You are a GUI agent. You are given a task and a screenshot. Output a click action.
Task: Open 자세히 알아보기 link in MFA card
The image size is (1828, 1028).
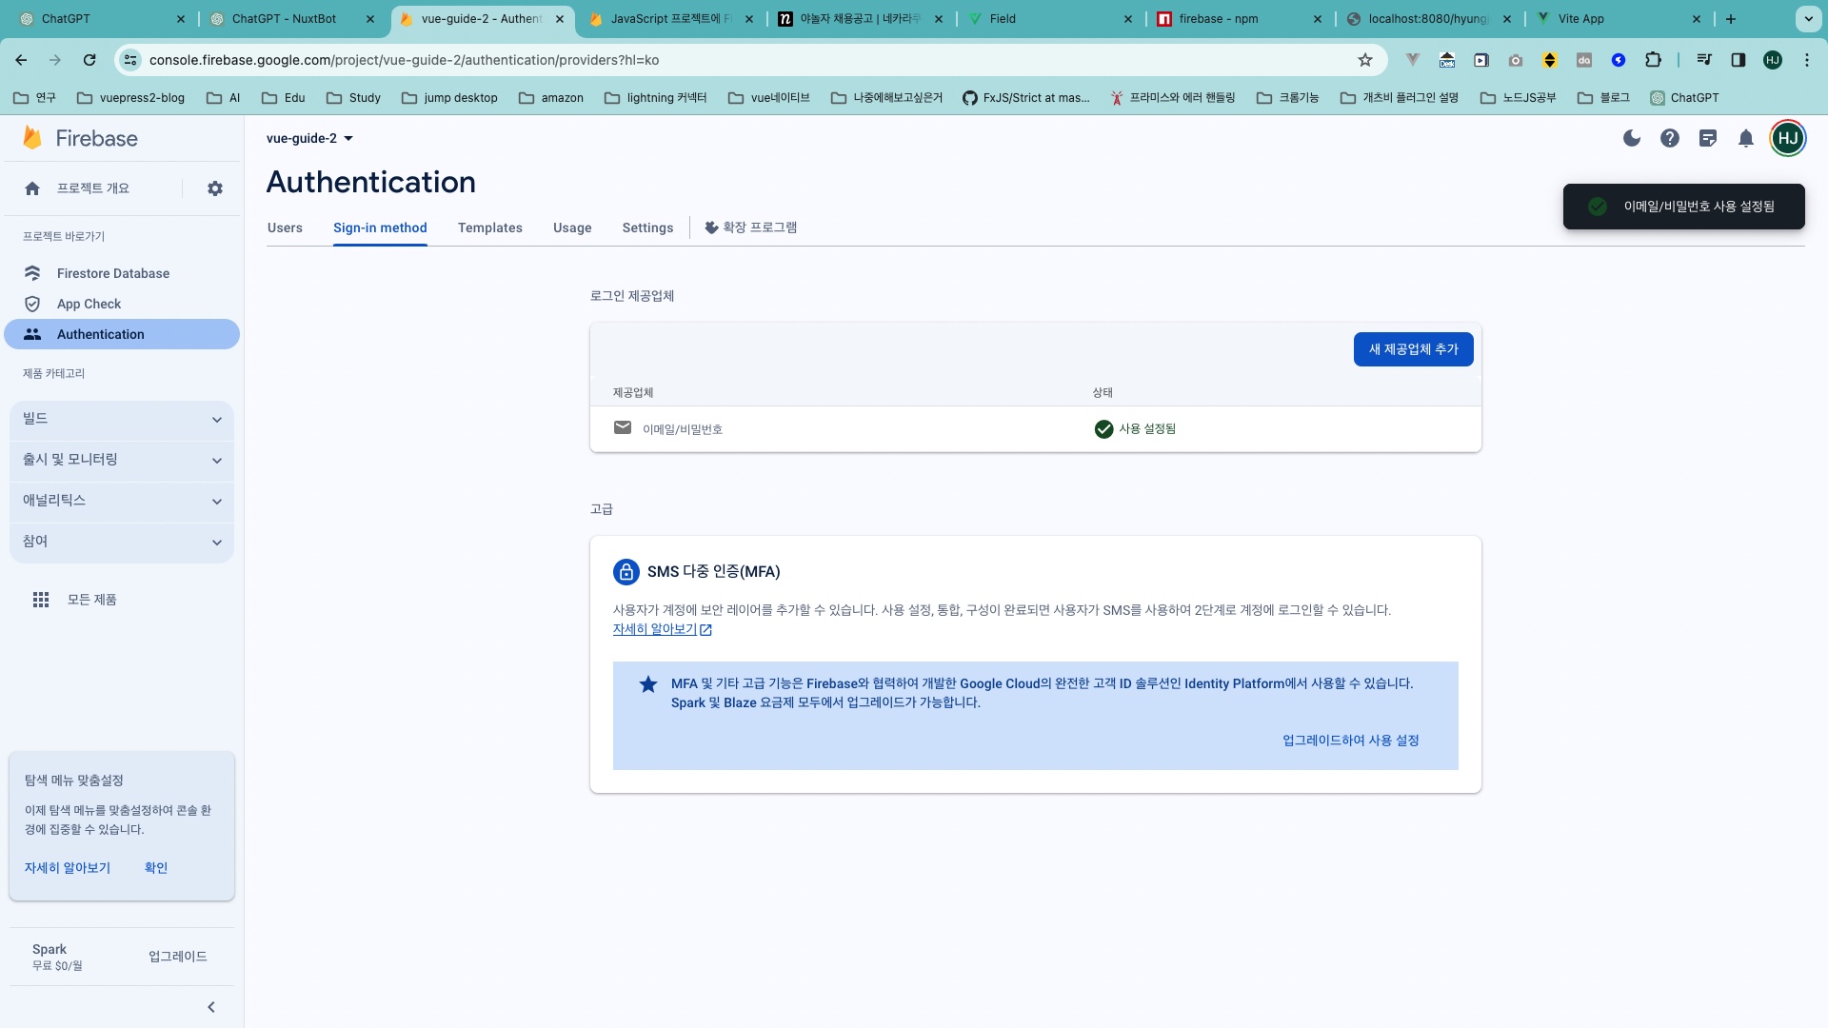[663, 629]
